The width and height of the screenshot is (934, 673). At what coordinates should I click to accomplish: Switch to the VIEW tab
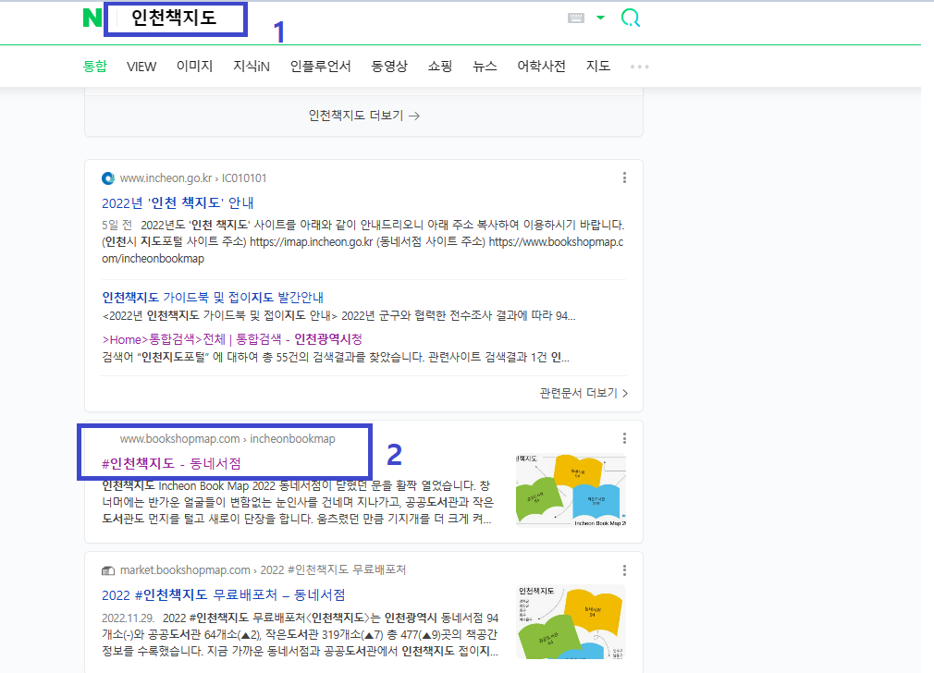tap(141, 67)
